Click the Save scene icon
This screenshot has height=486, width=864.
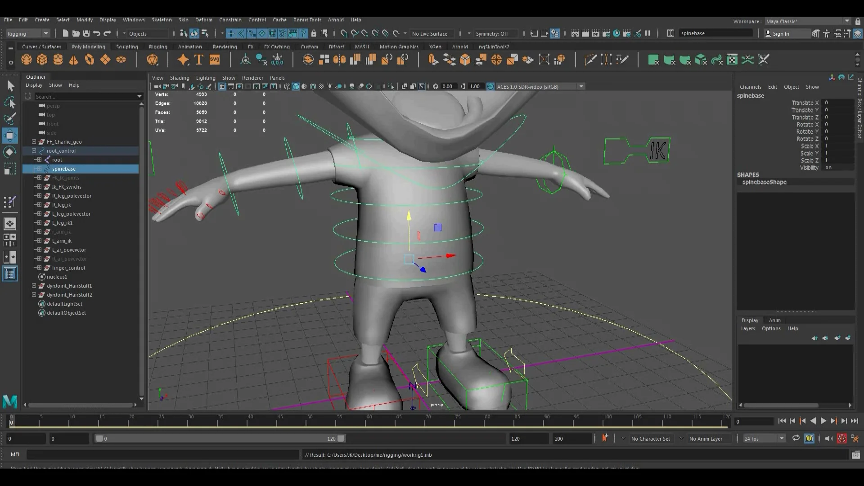click(86, 33)
